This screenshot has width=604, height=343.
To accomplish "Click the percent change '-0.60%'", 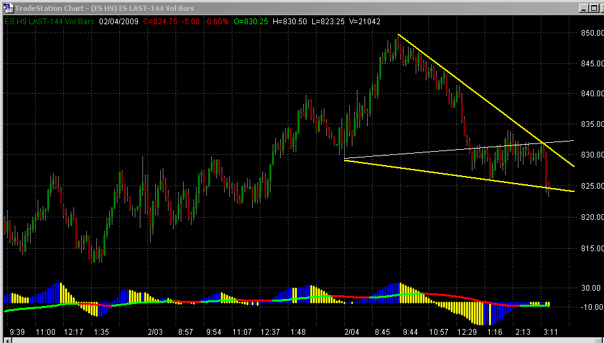I will [x=217, y=22].
